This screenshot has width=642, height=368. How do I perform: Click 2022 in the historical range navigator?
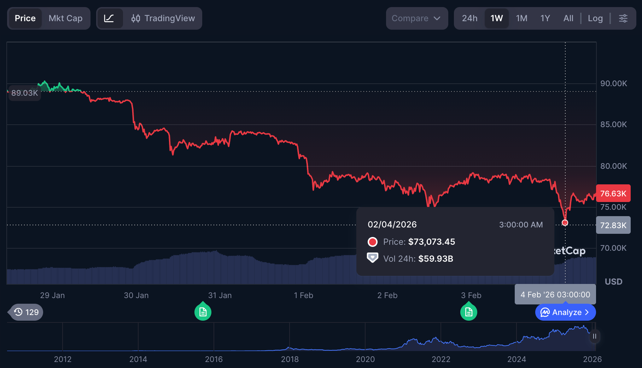pyautogui.click(x=441, y=359)
